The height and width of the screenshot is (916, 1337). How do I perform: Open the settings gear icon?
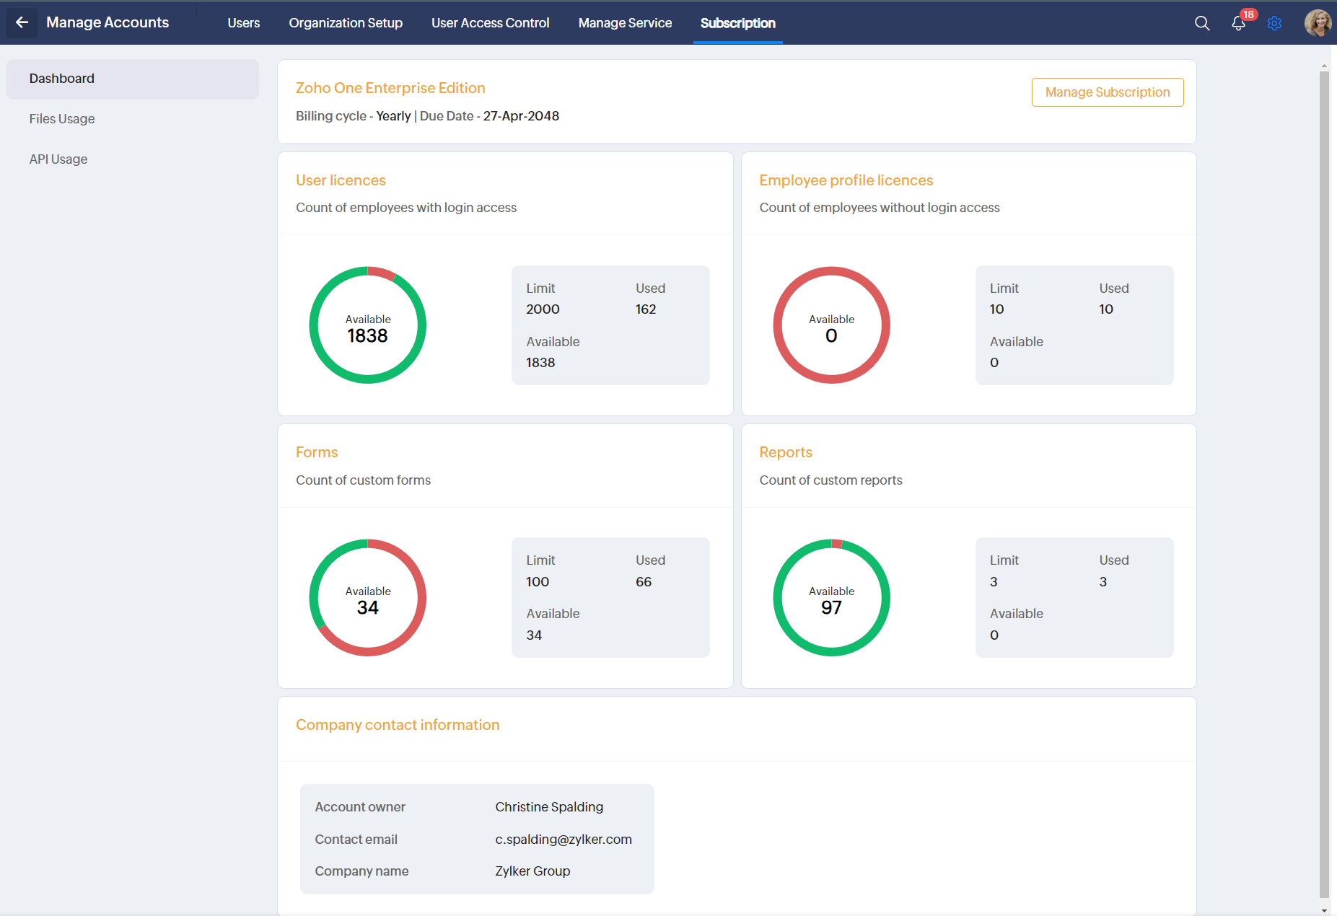click(x=1274, y=23)
